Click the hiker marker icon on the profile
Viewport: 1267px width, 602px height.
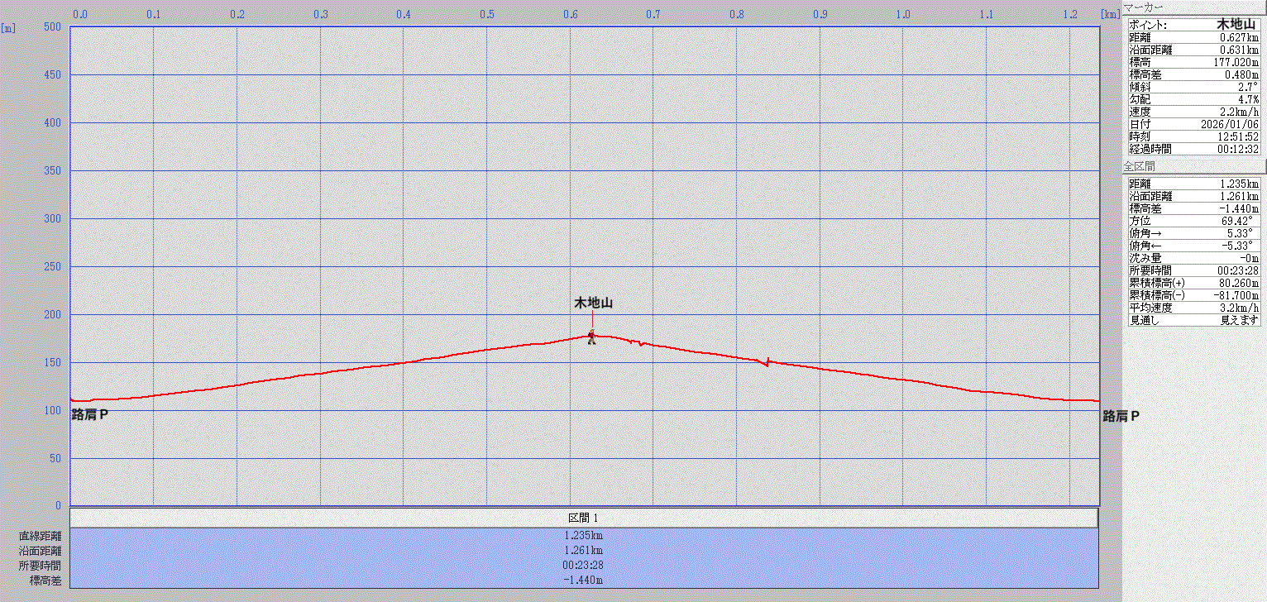[591, 337]
